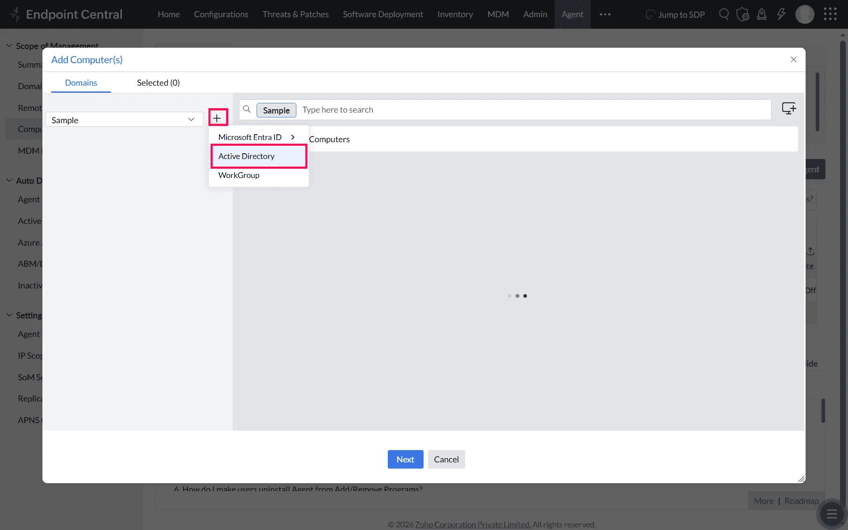
Task: Open the Home menu
Action: click(x=169, y=14)
